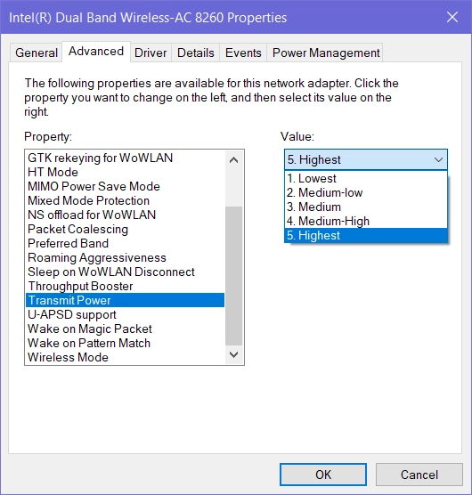Expand the Value dropdown arrow
Image resolution: width=472 pixels, height=495 pixels.
tap(438, 159)
